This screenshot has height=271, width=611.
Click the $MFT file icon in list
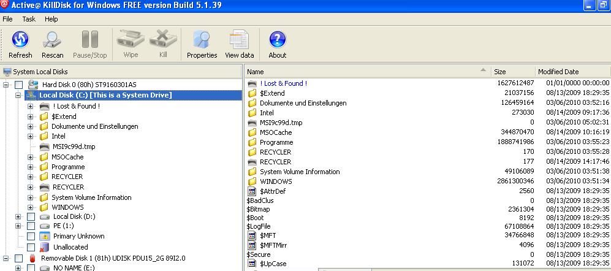coord(252,235)
